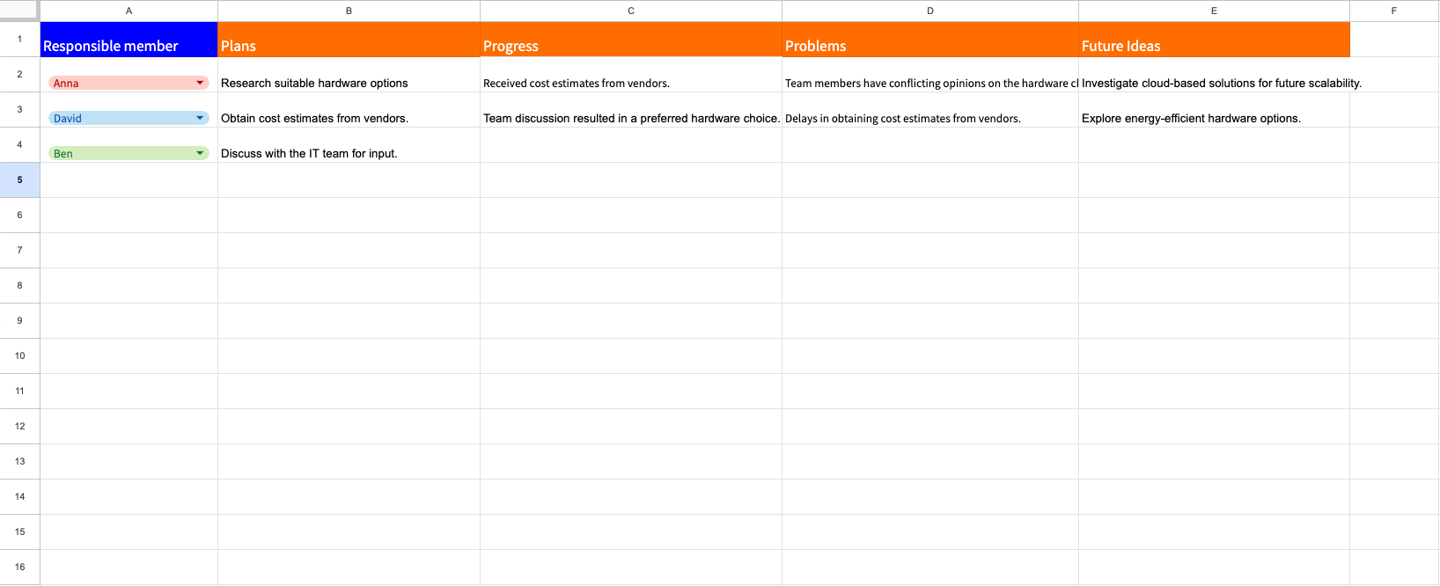This screenshot has height=586, width=1440.
Task: Select the Future Ideas header cell
Action: point(1214,40)
